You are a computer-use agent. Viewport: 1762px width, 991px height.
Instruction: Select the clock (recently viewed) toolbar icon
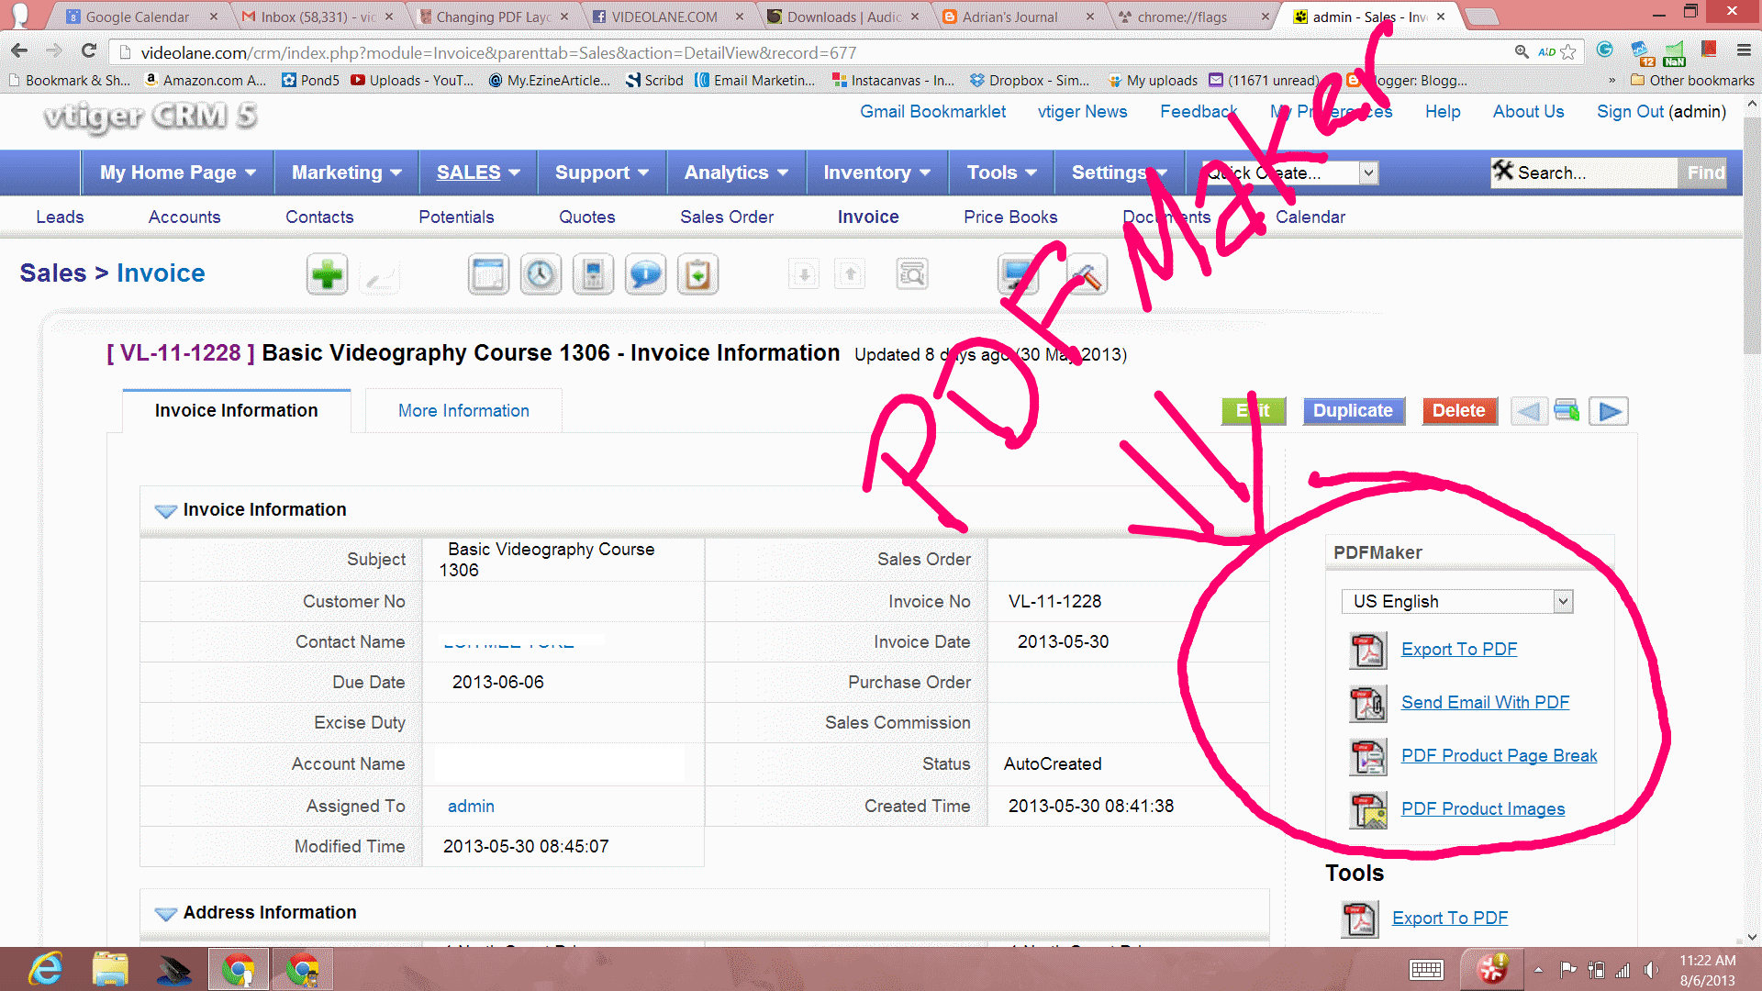click(x=541, y=273)
